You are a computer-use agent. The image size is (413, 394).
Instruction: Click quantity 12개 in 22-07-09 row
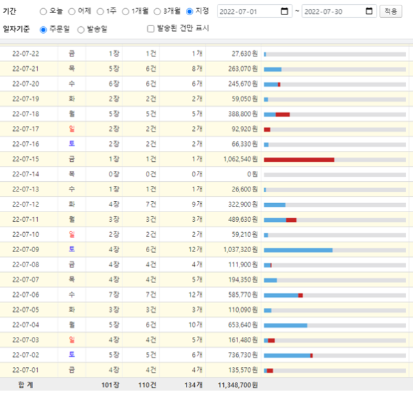[x=195, y=249]
